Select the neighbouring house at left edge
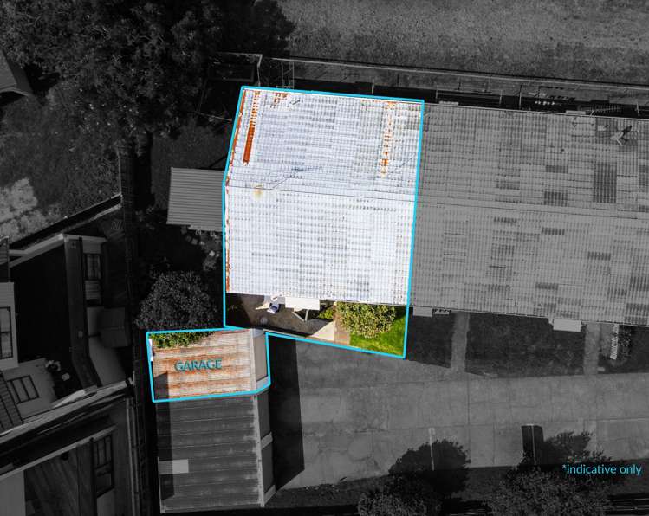The height and width of the screenshot is (516, 649). click(52, 329)
